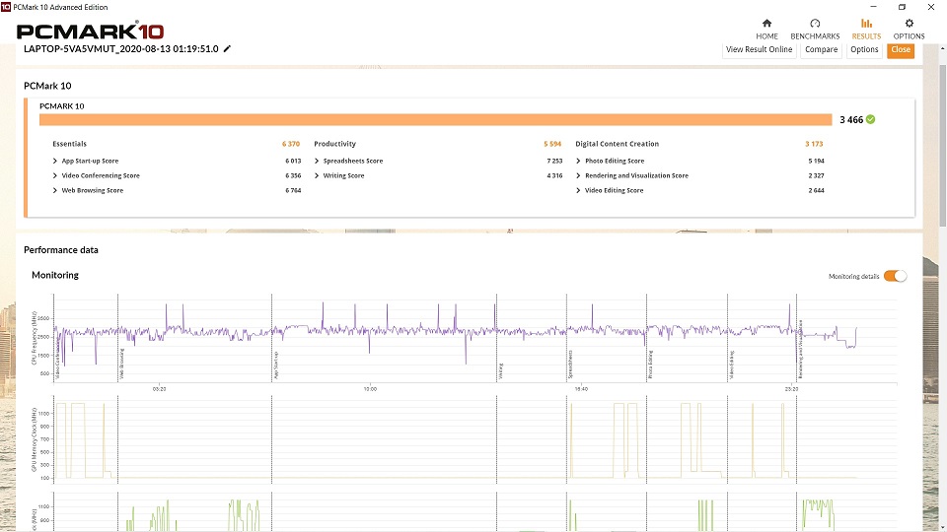947x532 pixels.
Task: Expand Rendering and Visualization Score details
Action: pos(578,175)
